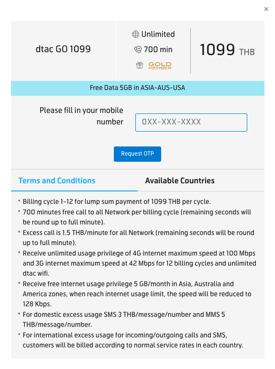
Task: Click the Billing cycle 1-12 term line
Action: coord(117,201)
